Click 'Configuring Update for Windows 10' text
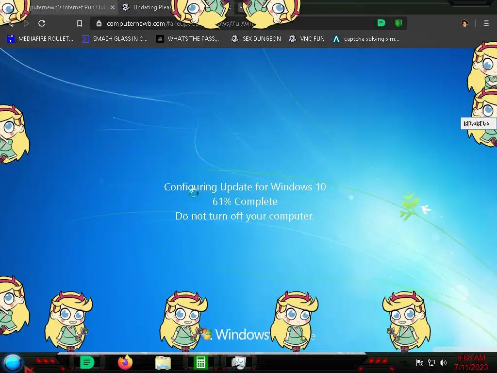497x373 pixels. click(x=245, y=187)
